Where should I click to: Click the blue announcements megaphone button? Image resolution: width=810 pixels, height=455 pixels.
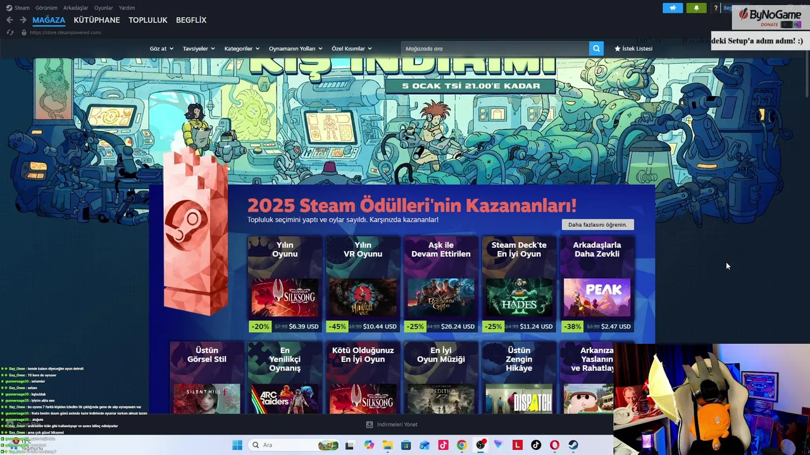673,8
